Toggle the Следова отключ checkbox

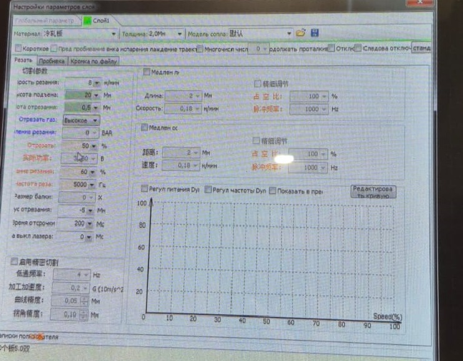pos(358,48)
